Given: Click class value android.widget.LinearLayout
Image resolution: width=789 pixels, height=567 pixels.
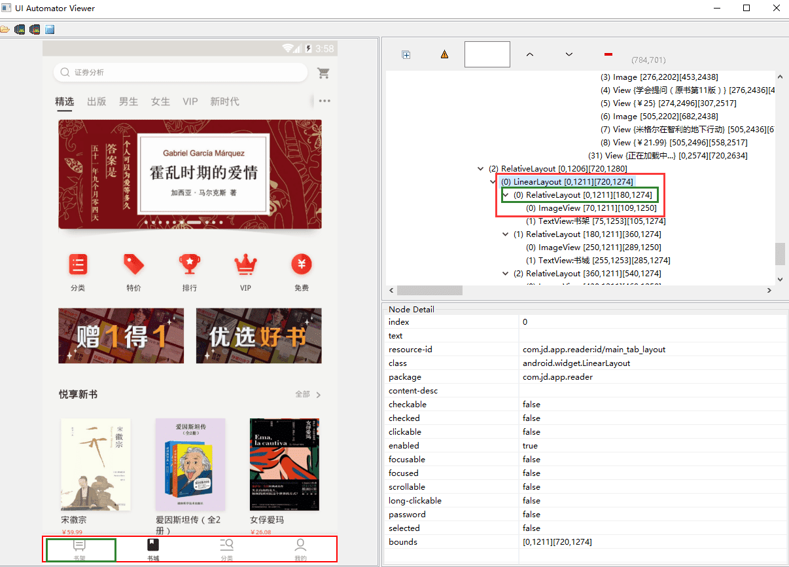Looking at the screenshot, I should (576, 363).
